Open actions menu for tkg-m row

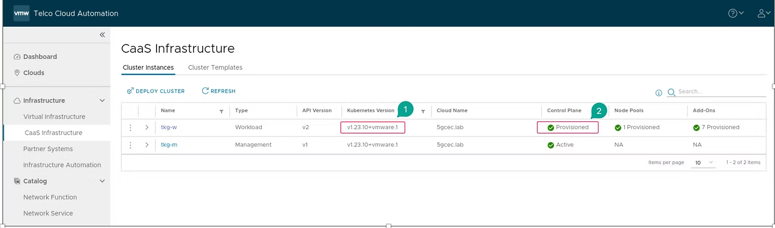(130, 145)
